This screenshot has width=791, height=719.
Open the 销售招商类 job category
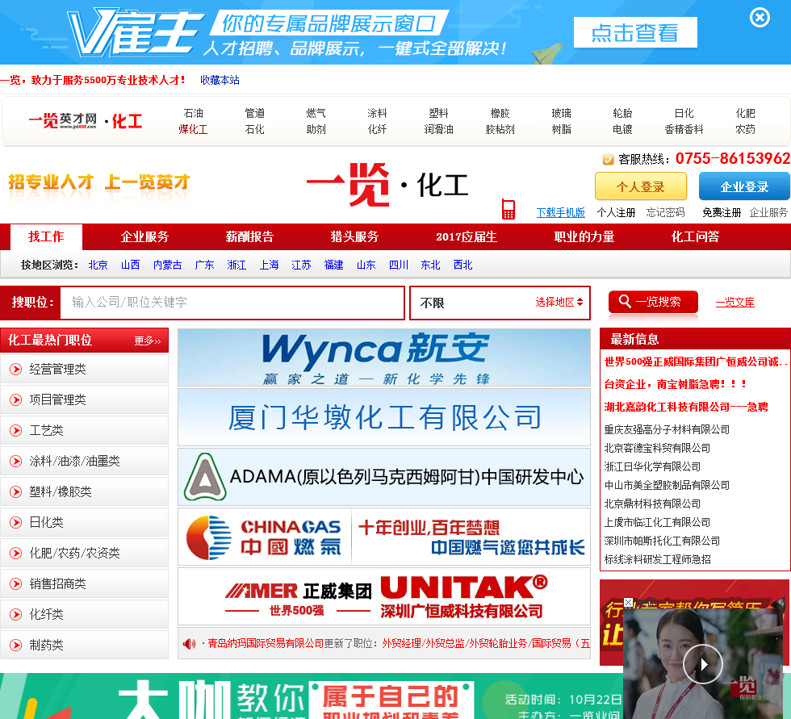pyautogui.click(x=57, y=584)
